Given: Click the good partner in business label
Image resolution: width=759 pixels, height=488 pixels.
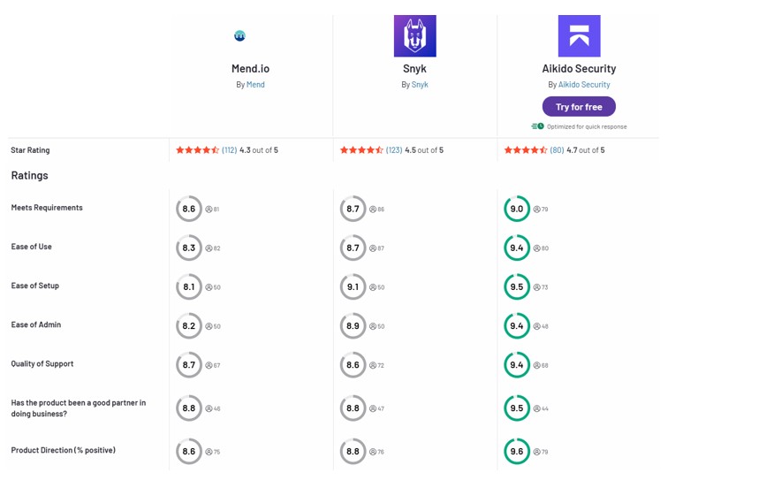Looking at the screenshot, I should (79, 408).
